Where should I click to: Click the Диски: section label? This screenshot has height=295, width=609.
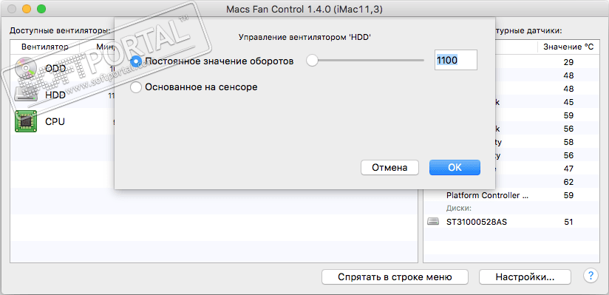coord(459,208)
